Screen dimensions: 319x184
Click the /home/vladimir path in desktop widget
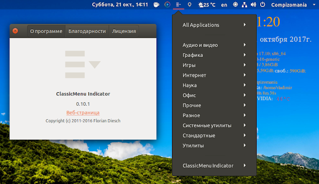pos(278,88)
